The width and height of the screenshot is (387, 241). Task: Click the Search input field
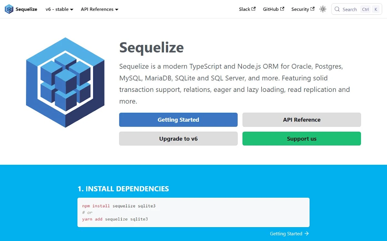pos(357,9)
